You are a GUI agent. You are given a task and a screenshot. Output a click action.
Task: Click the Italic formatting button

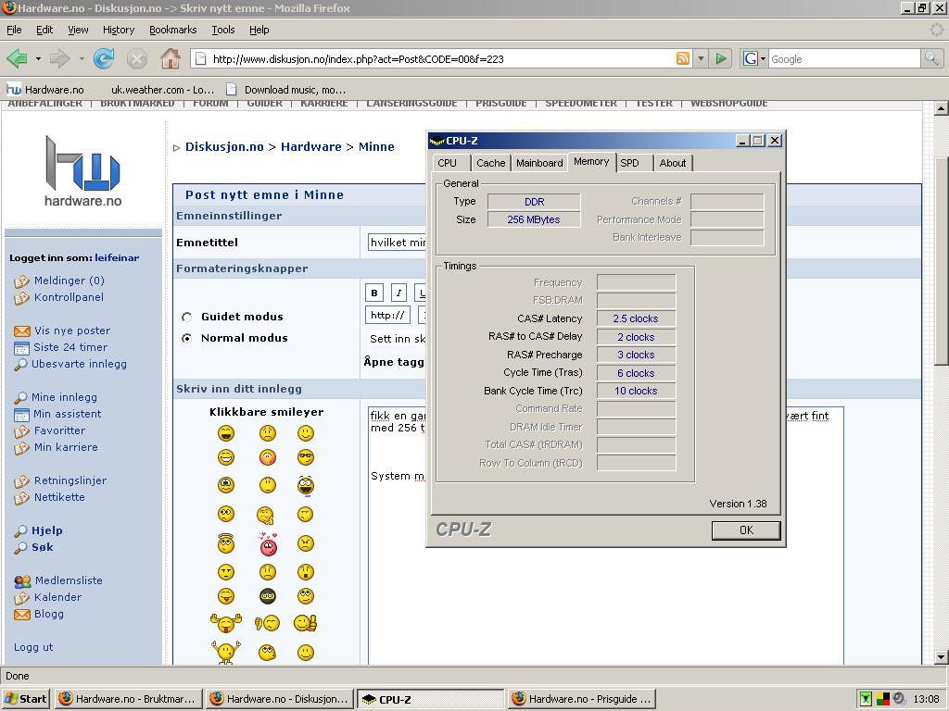(399, 293)
